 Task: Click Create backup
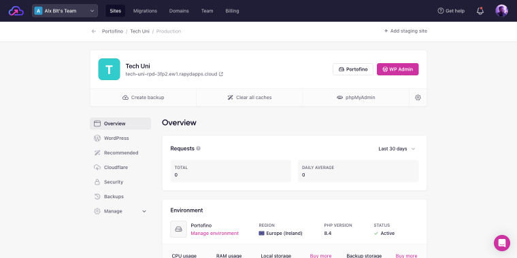pyautogui.click(x=143, y=97)
